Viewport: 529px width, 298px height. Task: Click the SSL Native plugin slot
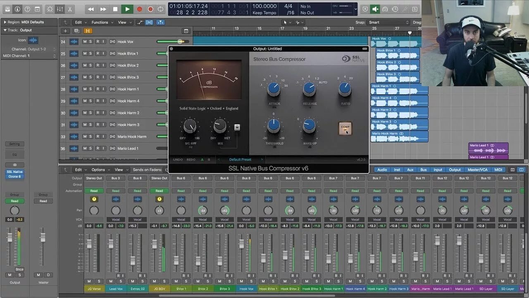coord(14,172)
